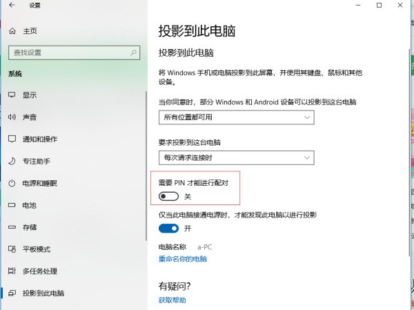
Task: Select the 多任务处理 icon
Action: (x=12, y=271)
